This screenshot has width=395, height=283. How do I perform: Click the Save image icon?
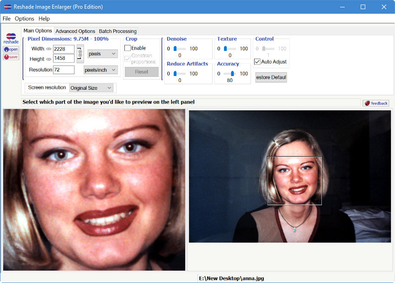click(x=11, y=56)
